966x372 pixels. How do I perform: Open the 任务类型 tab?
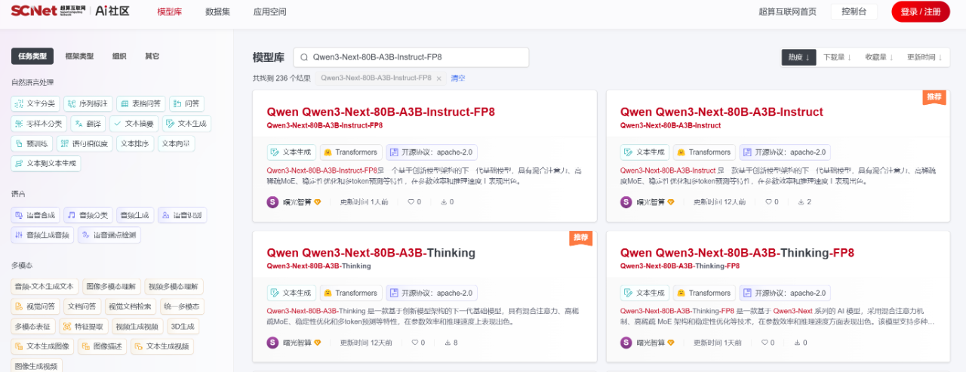click(x=32, y=56)
